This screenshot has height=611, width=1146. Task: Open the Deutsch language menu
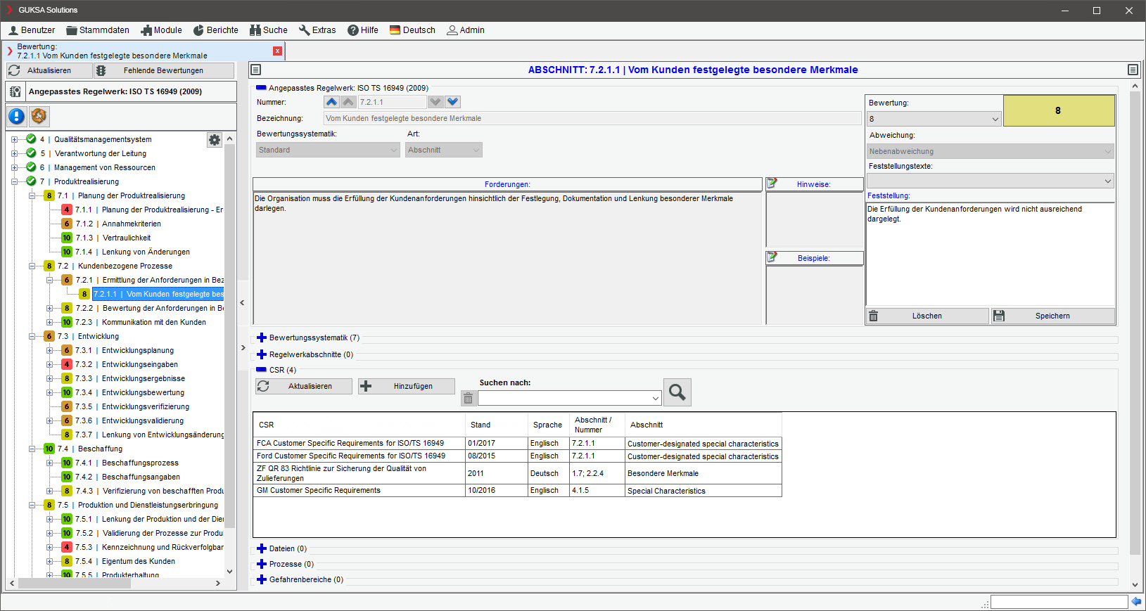click(412, 30)
